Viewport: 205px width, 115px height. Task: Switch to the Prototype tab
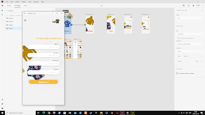pos(17,6)
